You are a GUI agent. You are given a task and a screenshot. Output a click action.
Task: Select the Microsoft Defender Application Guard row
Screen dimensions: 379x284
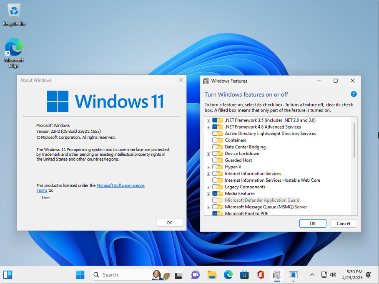tap(262, 200)
